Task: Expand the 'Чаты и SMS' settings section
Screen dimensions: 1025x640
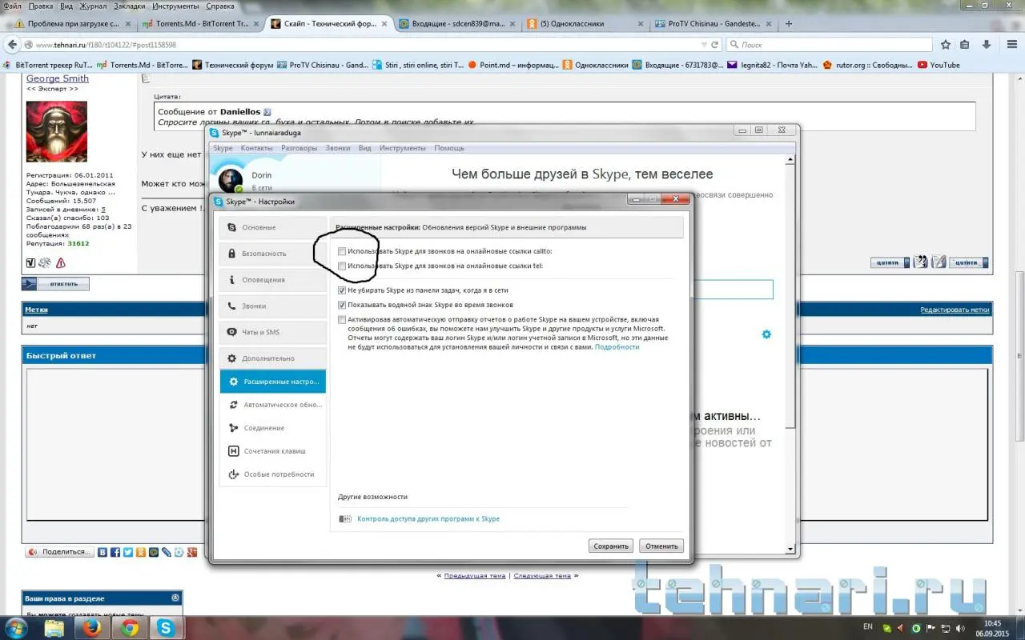Action: [273, 332]
